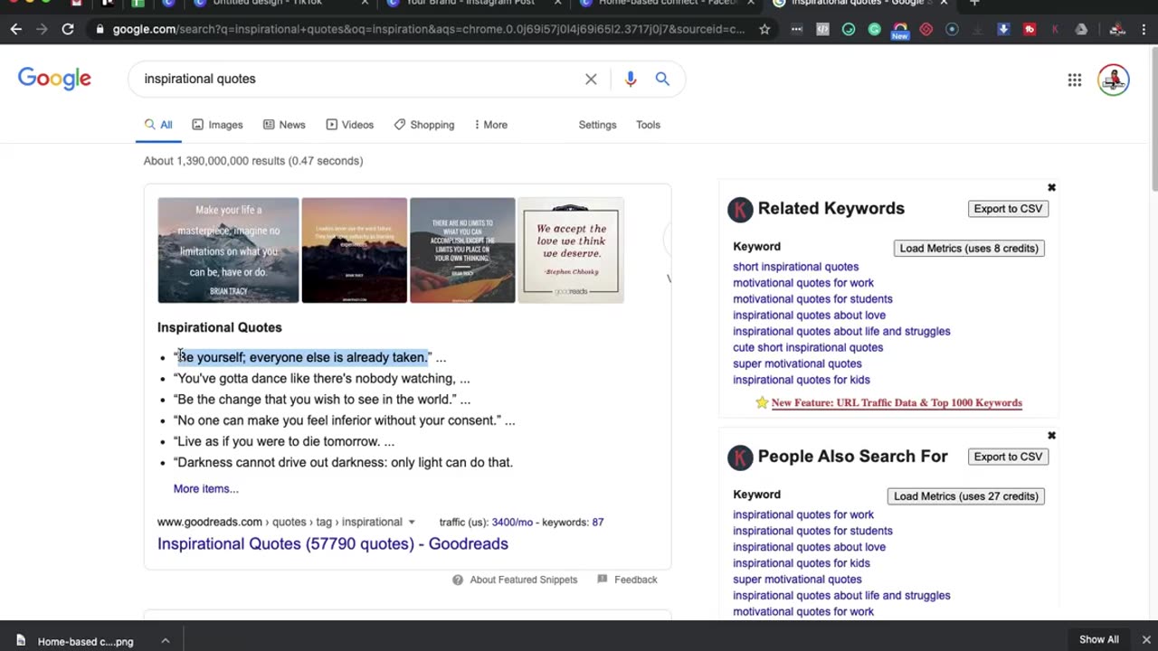Export Related Keywords to CSV
1158x651 pixels.
pos(1008,209)
